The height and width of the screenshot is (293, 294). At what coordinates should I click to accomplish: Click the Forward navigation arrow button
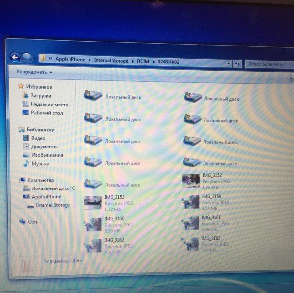click(27, 58)
